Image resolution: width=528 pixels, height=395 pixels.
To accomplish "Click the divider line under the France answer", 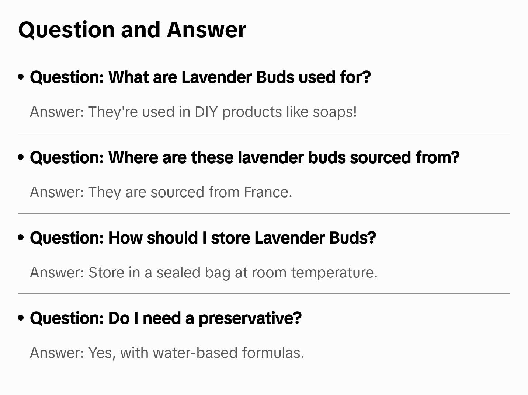I will coord(264,213).
